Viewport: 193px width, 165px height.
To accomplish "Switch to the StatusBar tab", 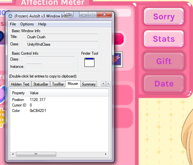I will tap(41, 84).
